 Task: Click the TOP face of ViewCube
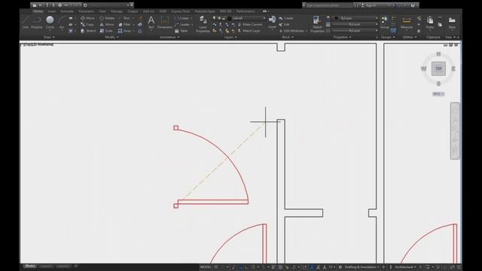coord(438,69)
